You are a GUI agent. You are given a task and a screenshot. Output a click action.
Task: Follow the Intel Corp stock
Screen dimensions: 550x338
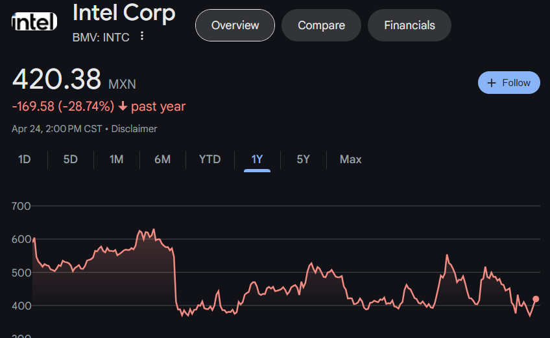(x=509, y=83)
